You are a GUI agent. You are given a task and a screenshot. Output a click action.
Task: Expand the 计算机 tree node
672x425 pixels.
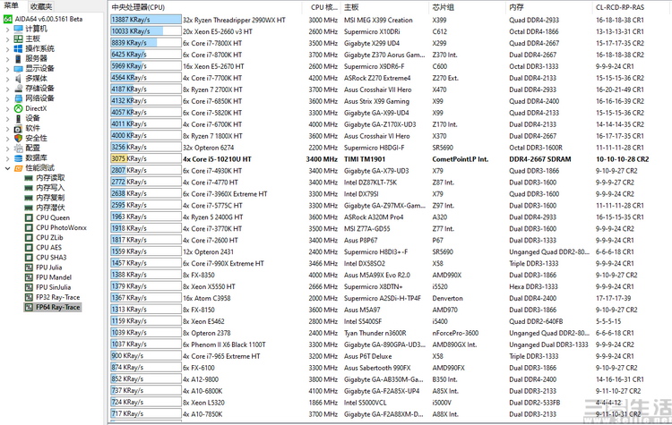[x=7, y=30]
